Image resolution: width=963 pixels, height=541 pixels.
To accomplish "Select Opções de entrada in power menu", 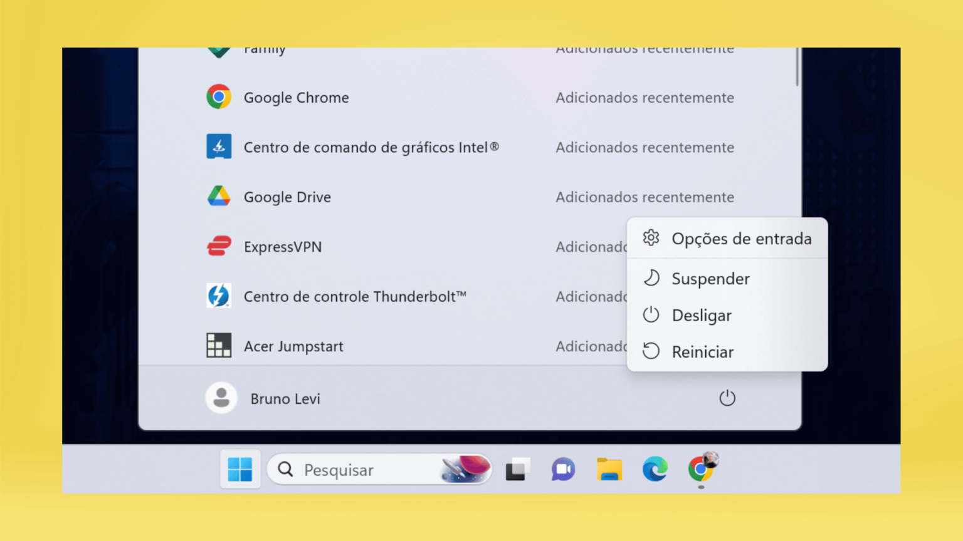I will coord(727,239).
